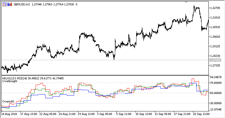
Task: Click the 1.32705 price scale label
Action: tap(215, 8)
